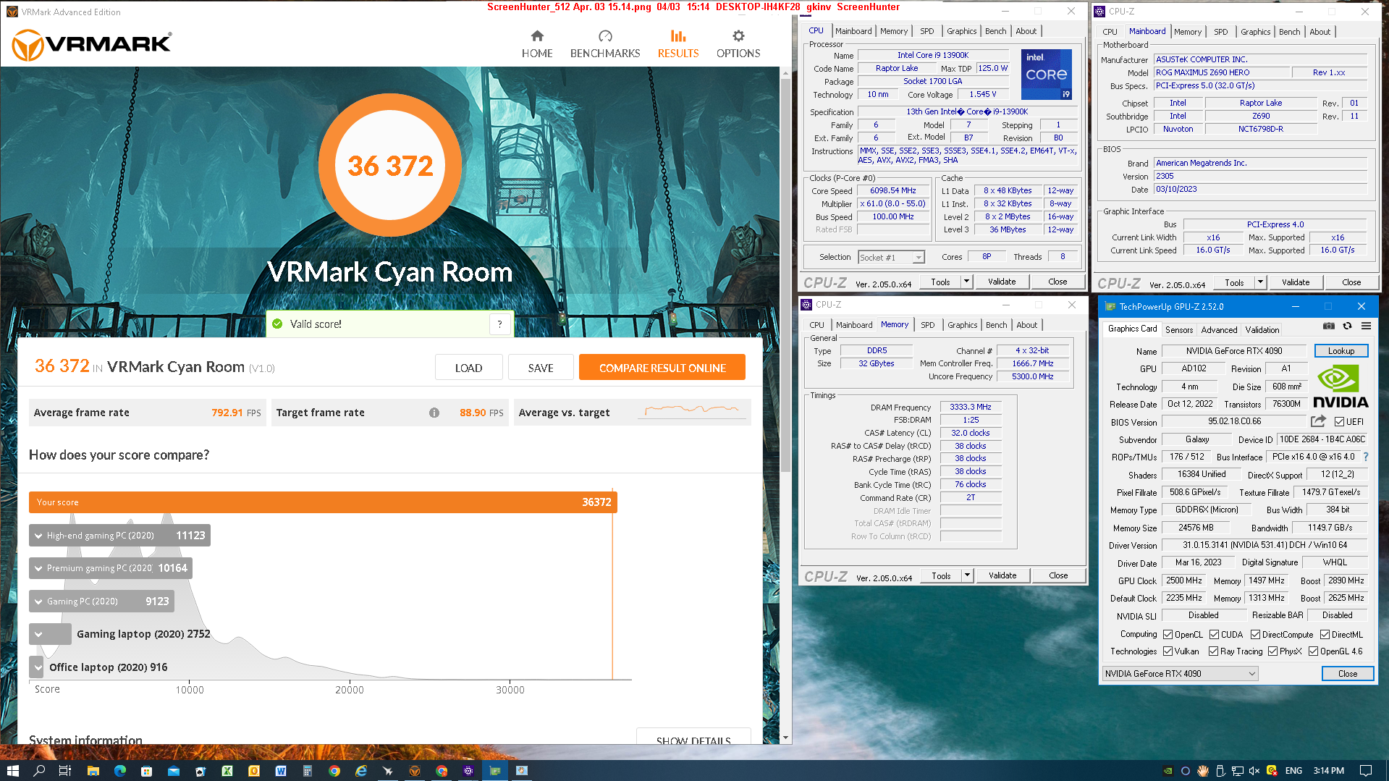Click the SAVE result button
This screenshot has height=781, width=1389.
pyautogui.click(x=541, y=368)
